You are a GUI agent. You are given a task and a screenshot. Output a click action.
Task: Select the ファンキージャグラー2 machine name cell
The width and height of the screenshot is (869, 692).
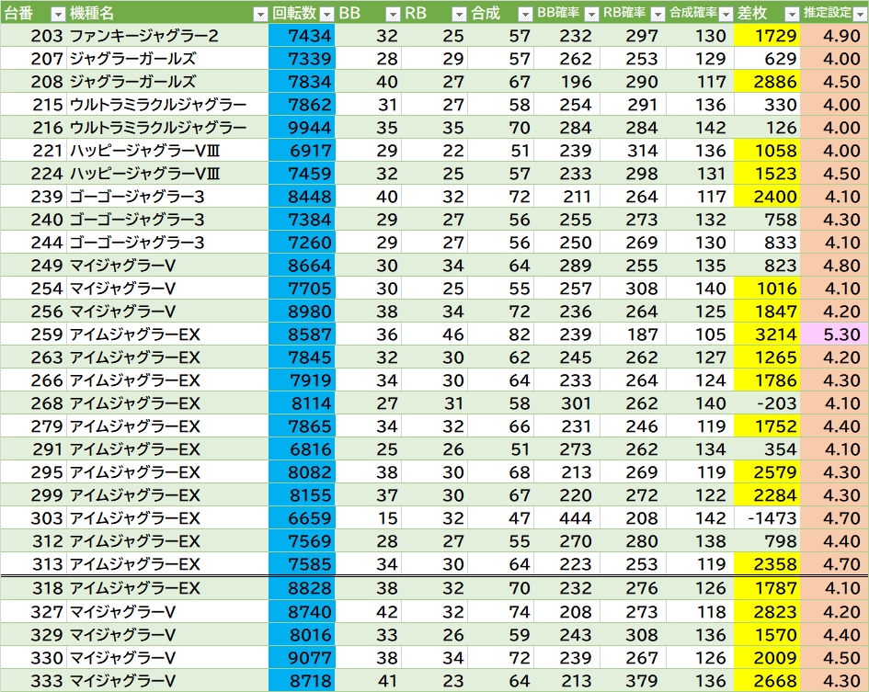[x=167, y=36]
